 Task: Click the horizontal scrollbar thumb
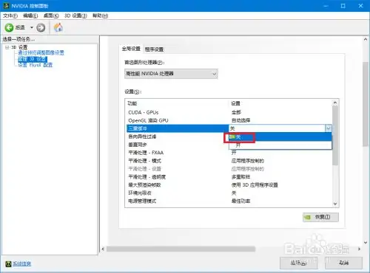tap(181, 249)
